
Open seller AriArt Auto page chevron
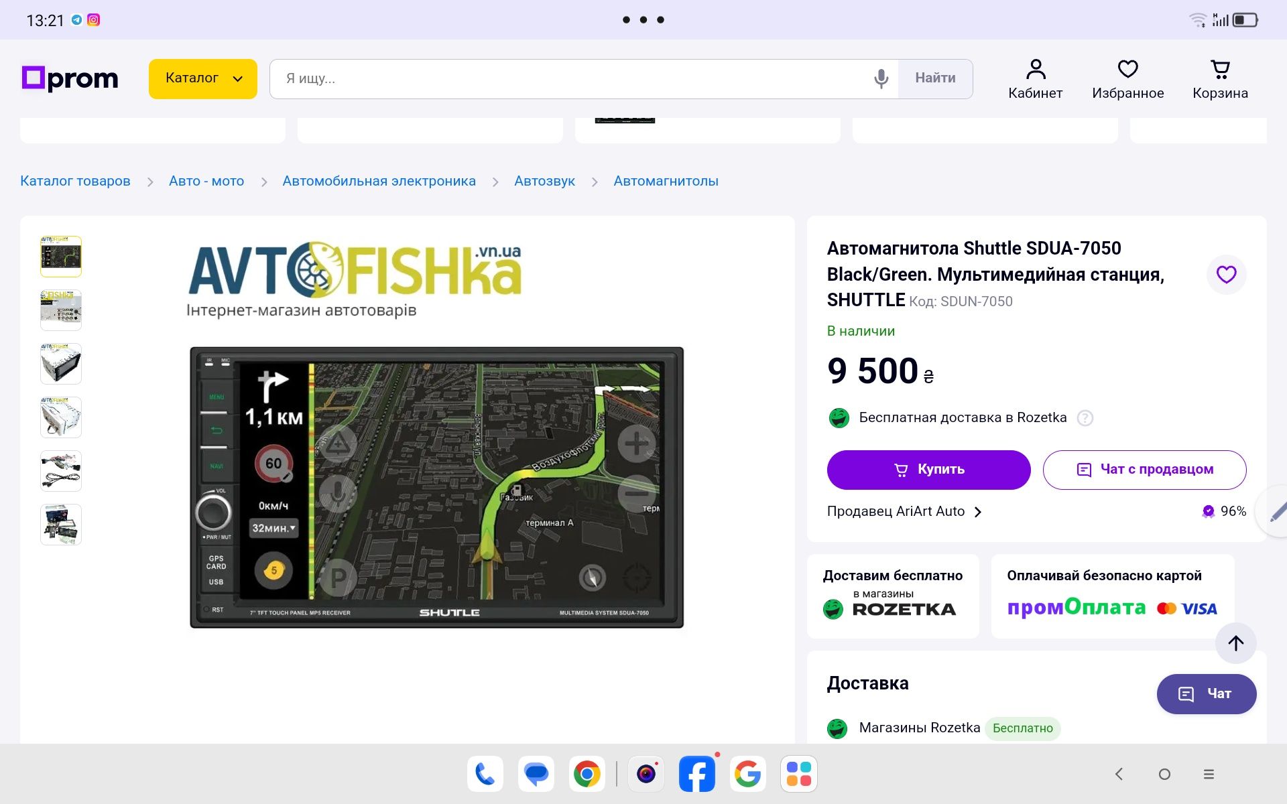[x=978, y=512]
